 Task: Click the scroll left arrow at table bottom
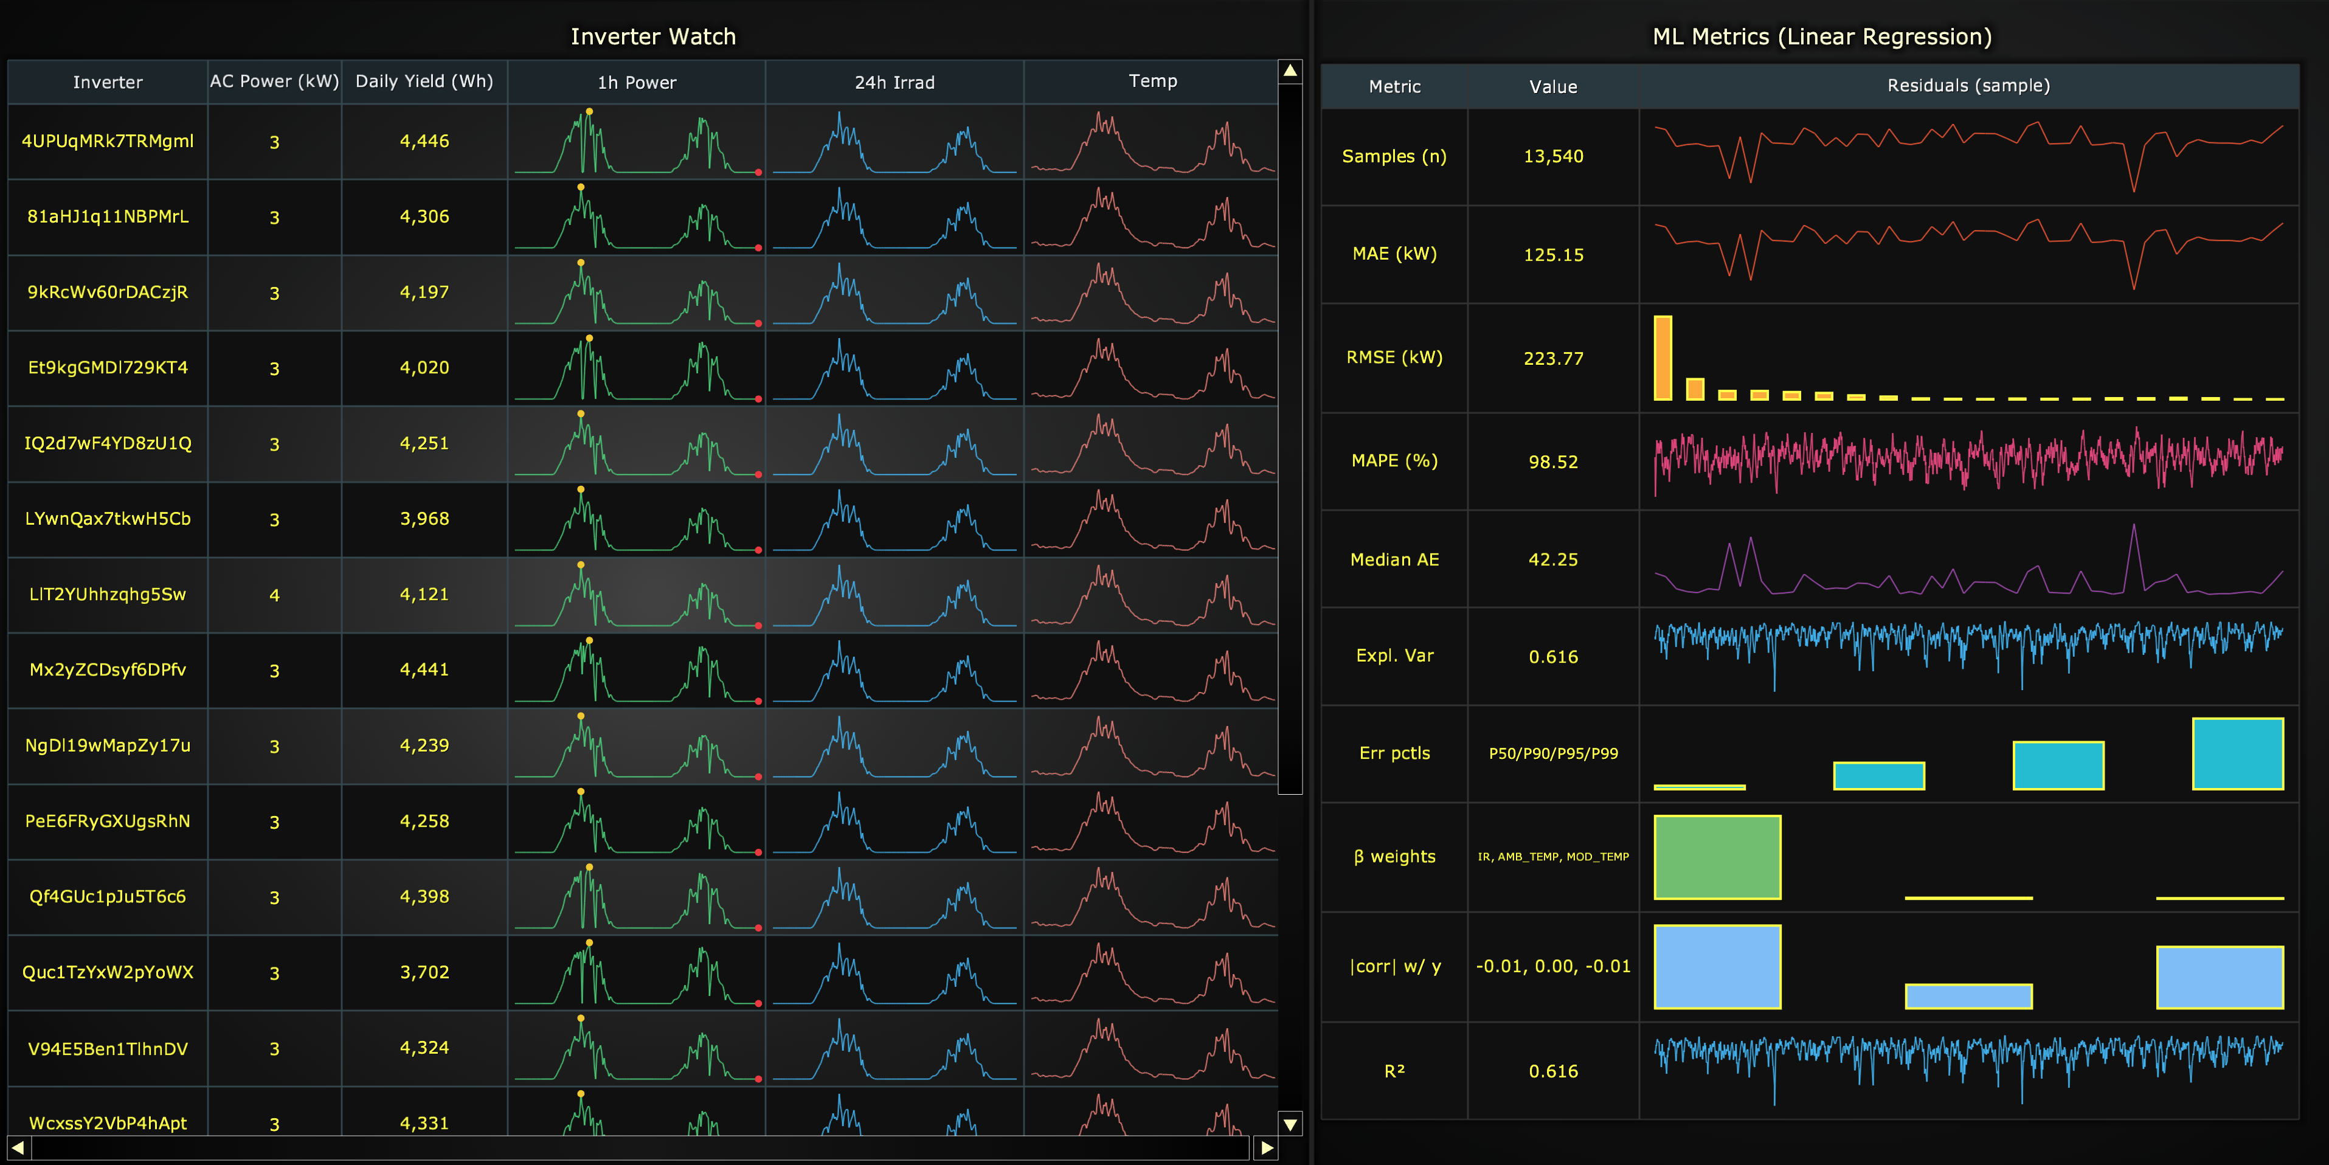pyautogui.click(x=19, y=1148)
